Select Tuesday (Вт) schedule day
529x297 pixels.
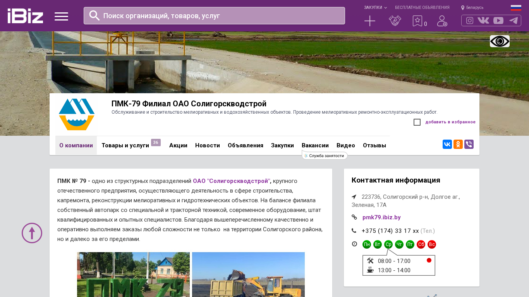click(378, 244)
